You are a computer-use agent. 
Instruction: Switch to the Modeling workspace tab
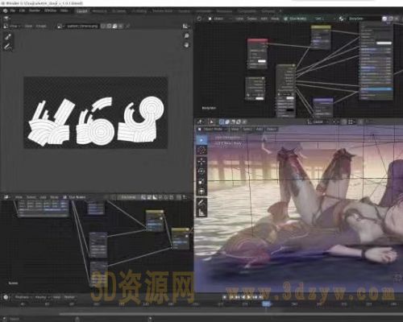(100, 11)
